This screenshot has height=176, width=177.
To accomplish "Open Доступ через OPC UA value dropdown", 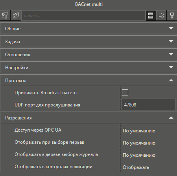I will tap(139, 131).
